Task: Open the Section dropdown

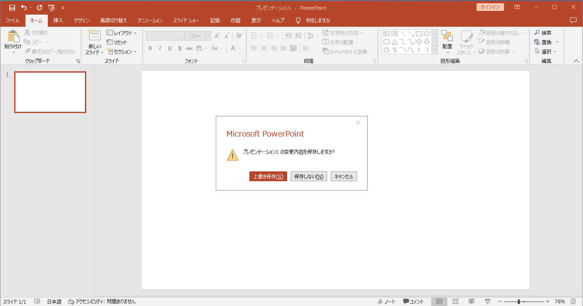Action: 122,51
